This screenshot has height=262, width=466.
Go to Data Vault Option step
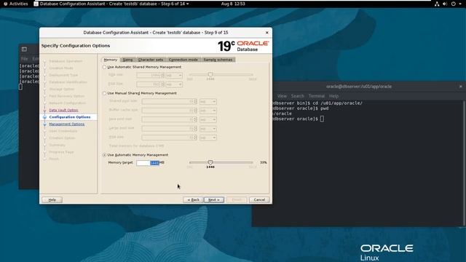(x=63, y=110)
